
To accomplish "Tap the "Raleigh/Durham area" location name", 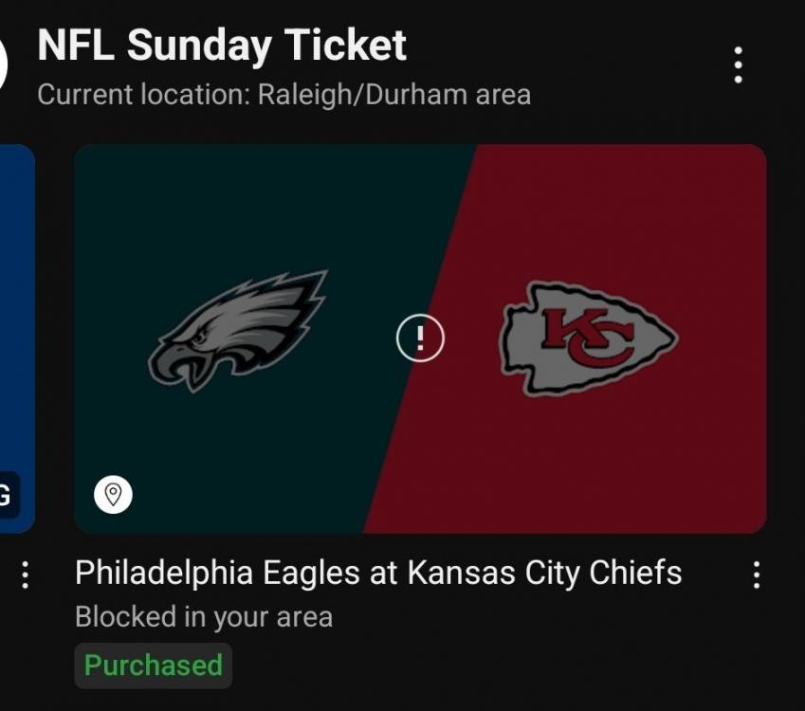I will (394, 95).
